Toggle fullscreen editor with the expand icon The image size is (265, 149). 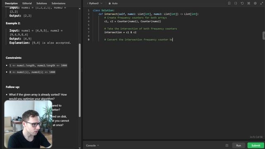coord(262,3)
